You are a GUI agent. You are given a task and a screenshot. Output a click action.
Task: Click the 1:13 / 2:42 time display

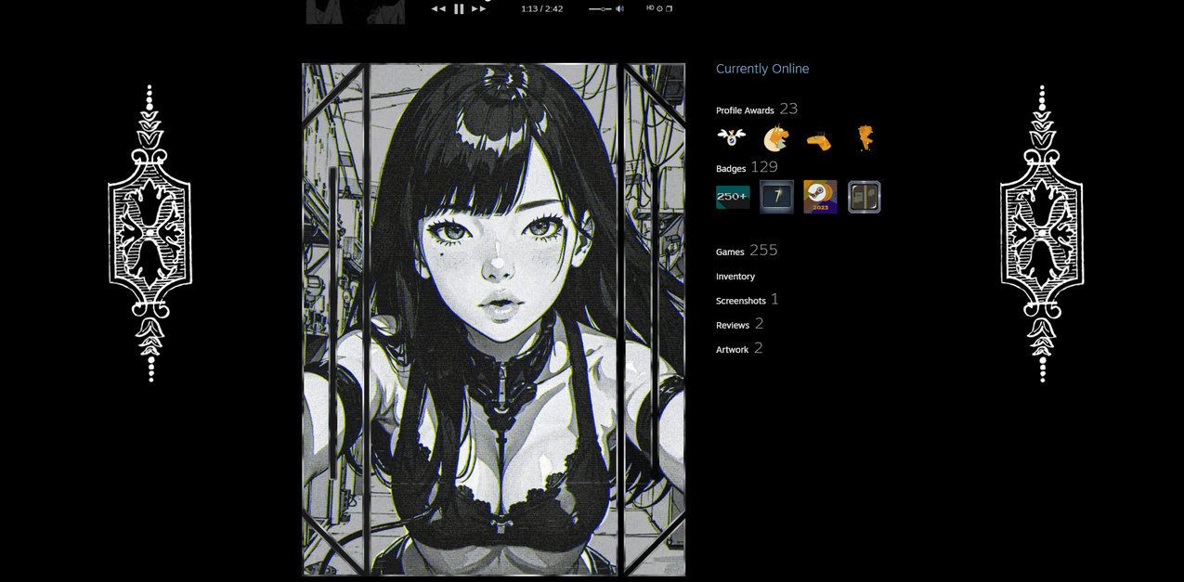[541, 8]
